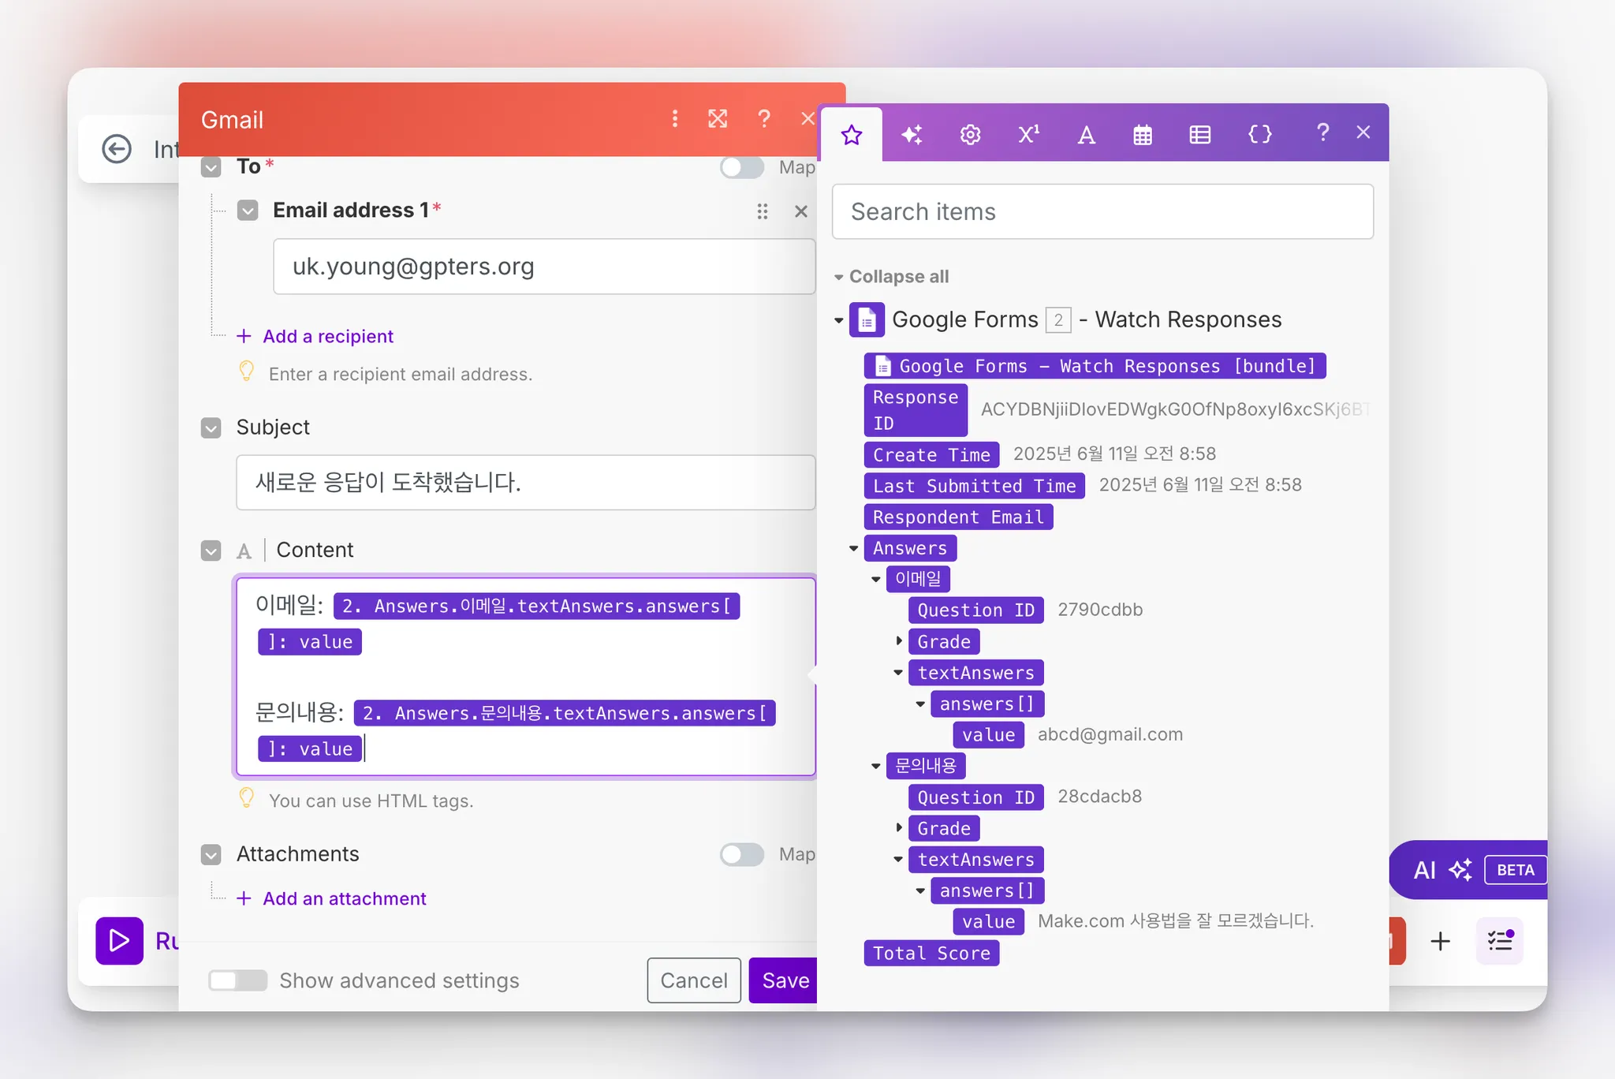Click the plus icon of Add an attachment

(x=244, y=898)
